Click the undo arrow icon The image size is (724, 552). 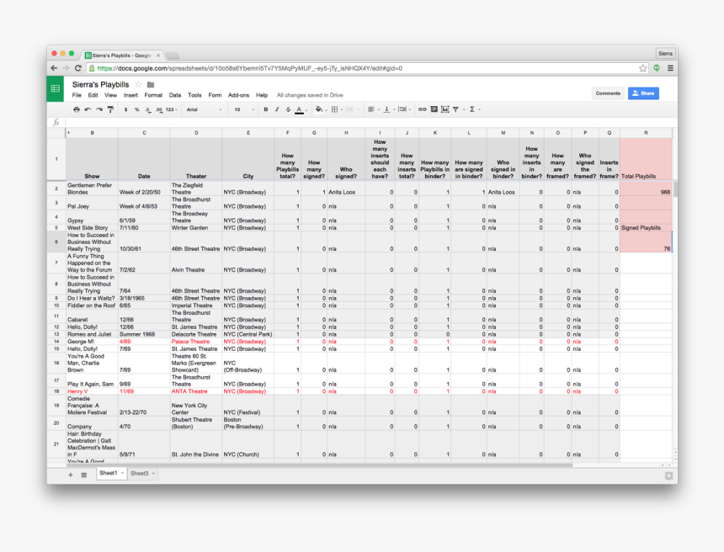88,109
